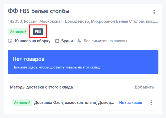Click the ФФ FBS Белые столбы title
This screenshot has width=166, height=118.
coord(38,11)
